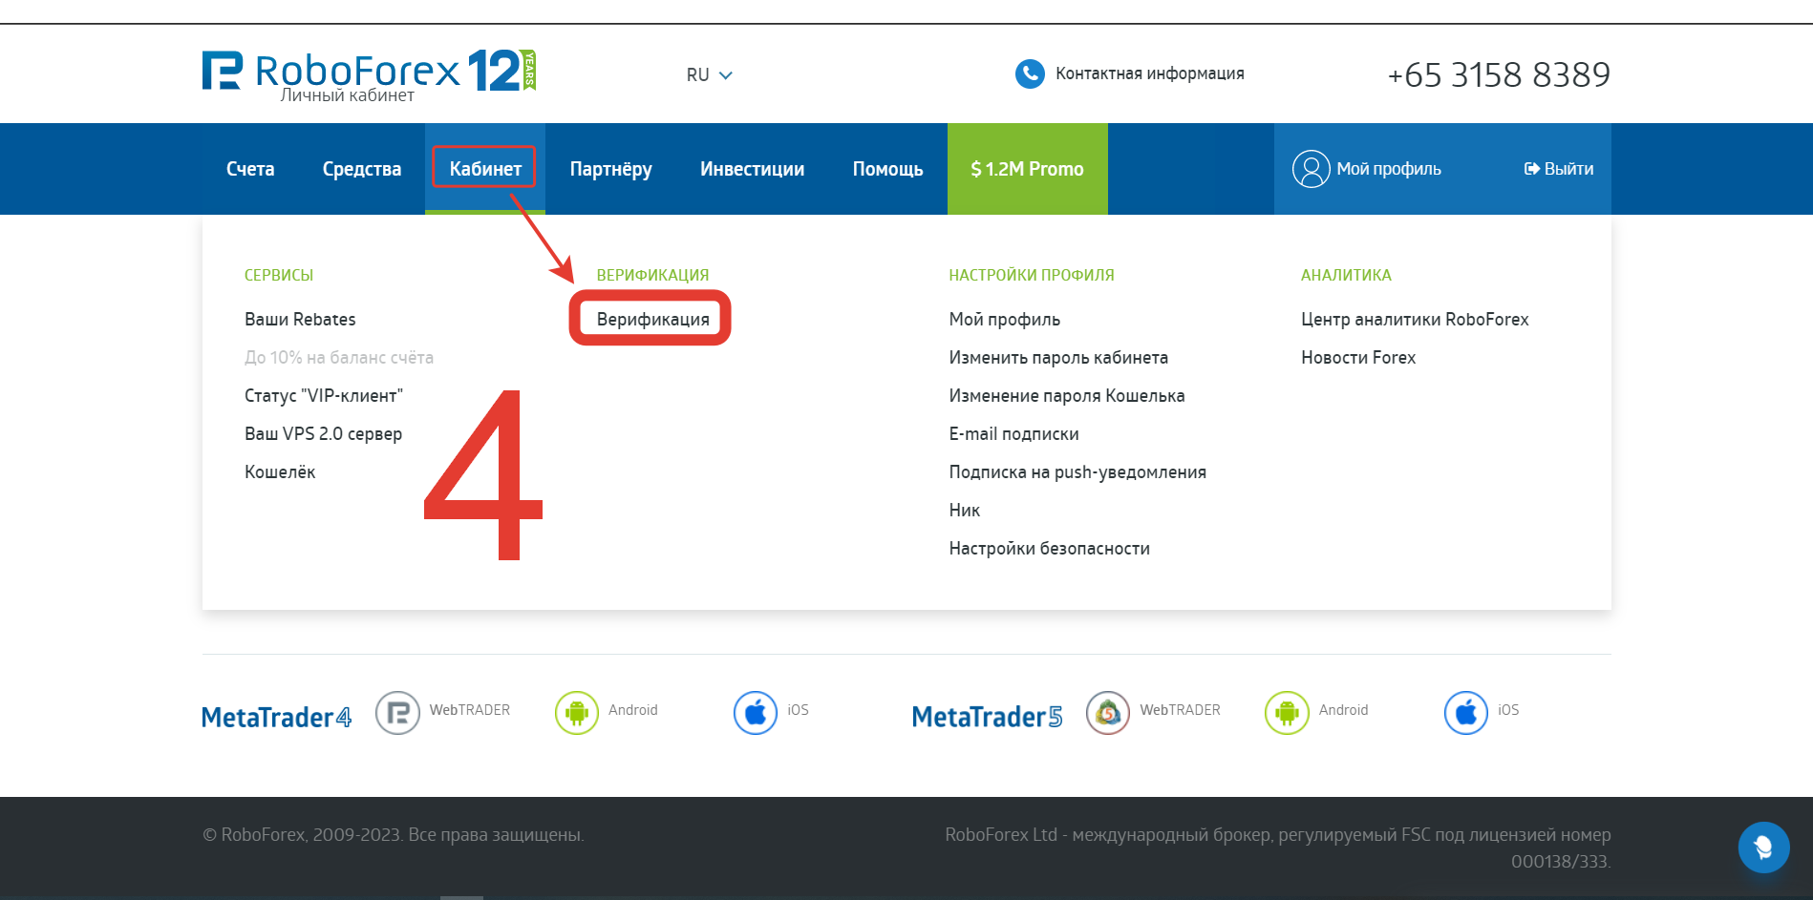Screen dimensions: 1813x900
Task: Click the СЕРВИСЫ section heading
Action: tap(279, 275)
